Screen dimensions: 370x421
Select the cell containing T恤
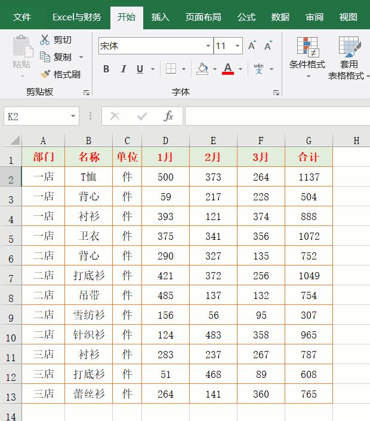point(88,176)
